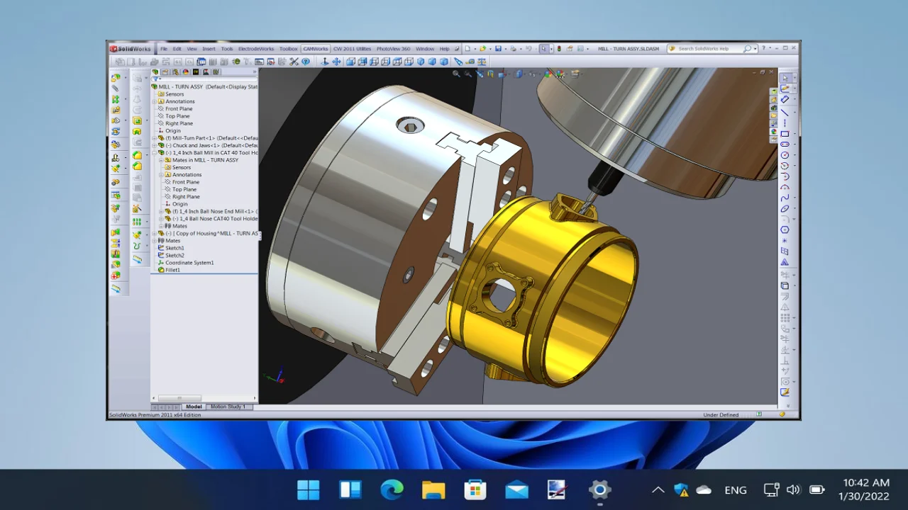Open the CW 2011 Utilities menu
Viewport: 908px width, 510px height.
tap(353, 49)
